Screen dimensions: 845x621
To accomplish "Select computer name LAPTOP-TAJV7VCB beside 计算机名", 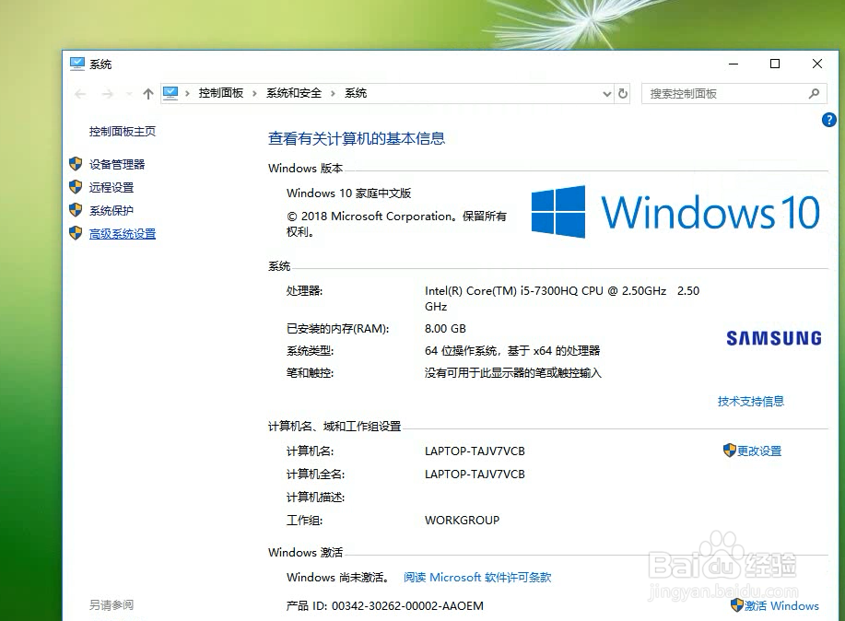I will (475, 451).
